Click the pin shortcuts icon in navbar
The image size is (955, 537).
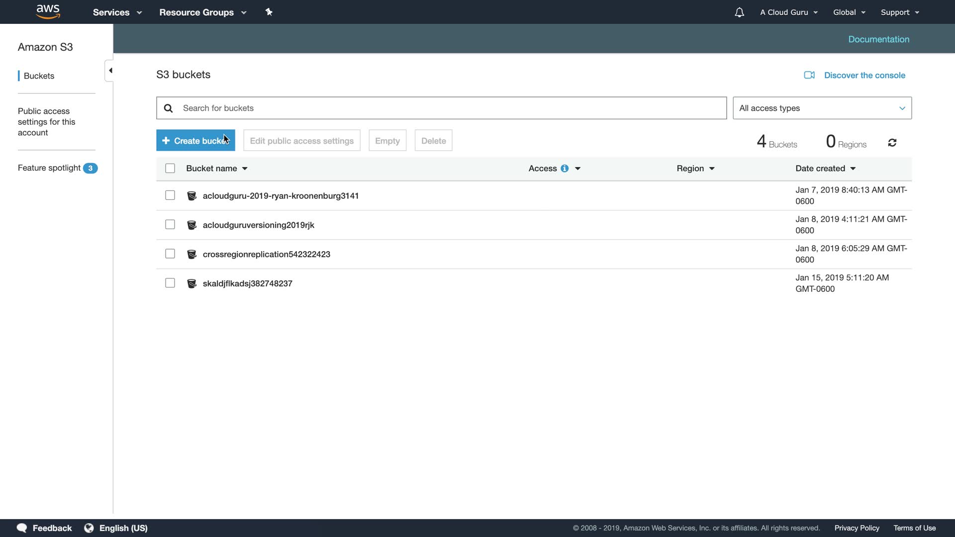[269, 12]
